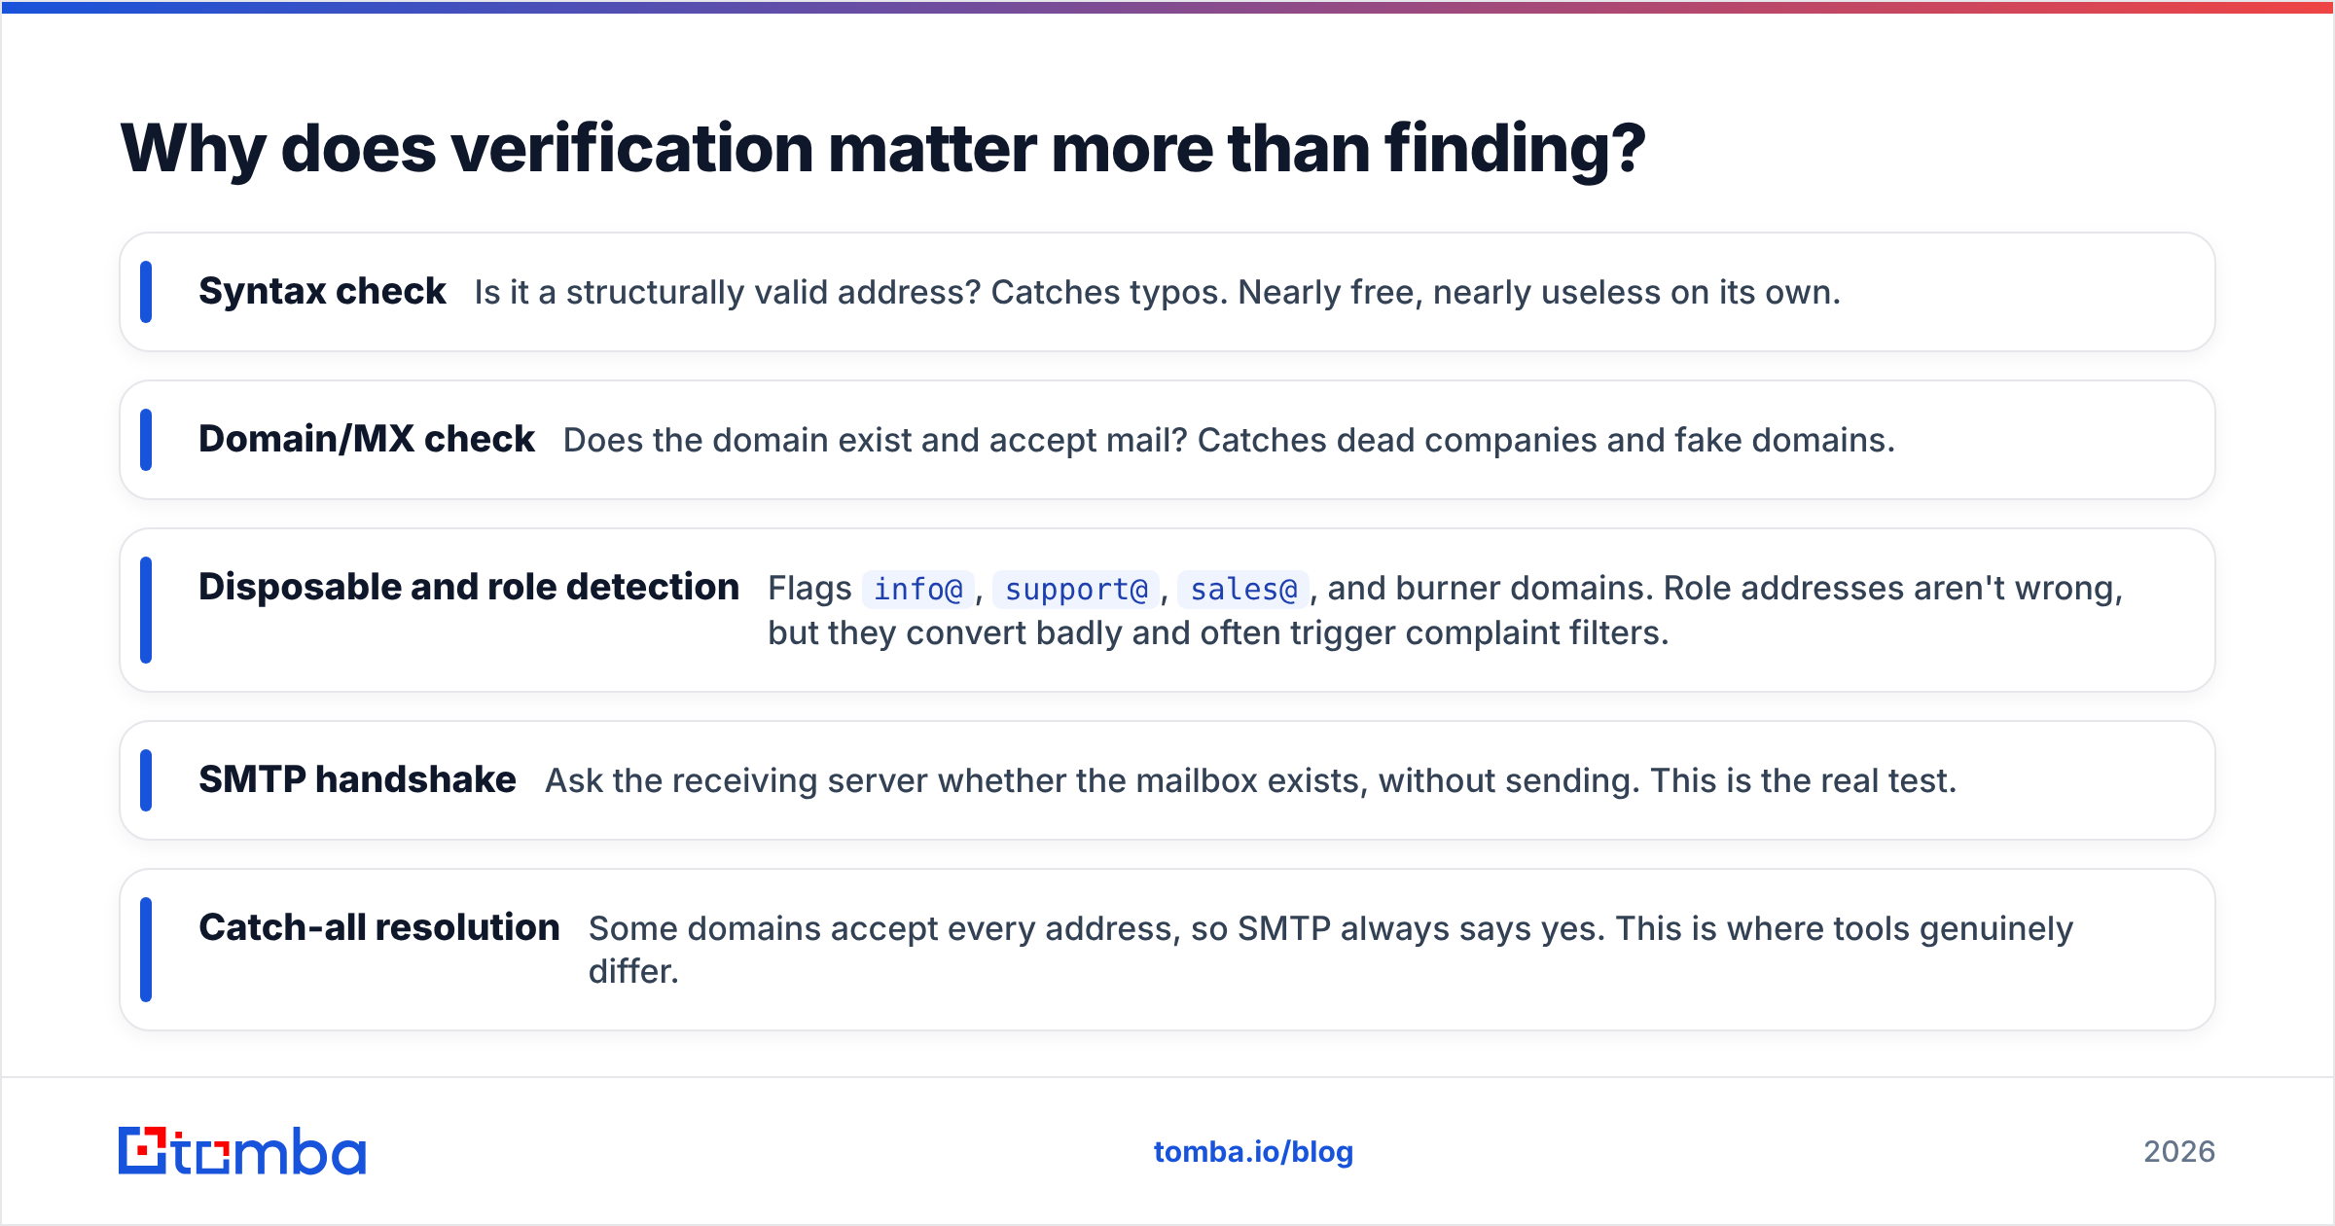Click the sales@ code tag

[1243, 589]
